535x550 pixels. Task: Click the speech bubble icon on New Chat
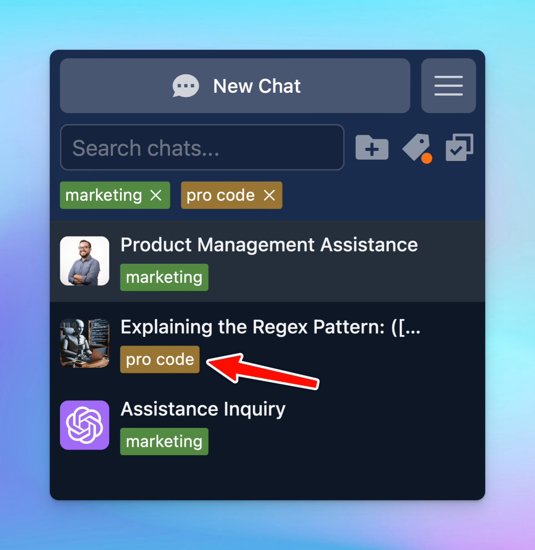[x=185, y=86]
